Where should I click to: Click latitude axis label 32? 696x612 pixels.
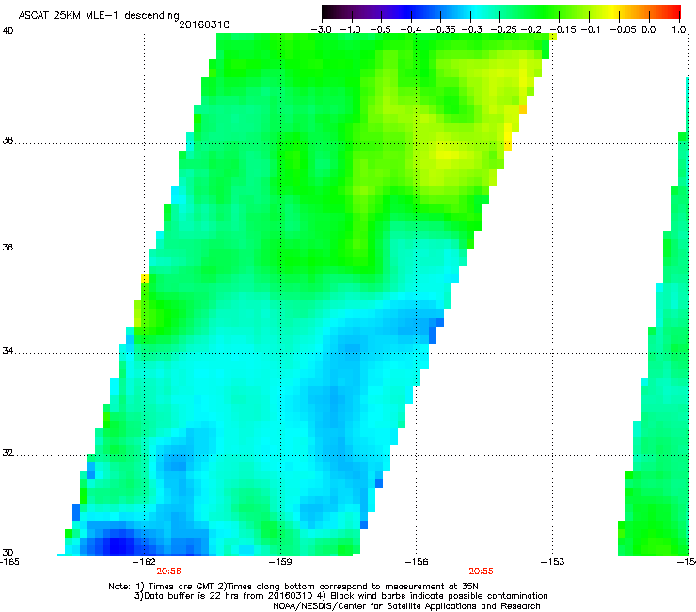(x=8, y=453)
